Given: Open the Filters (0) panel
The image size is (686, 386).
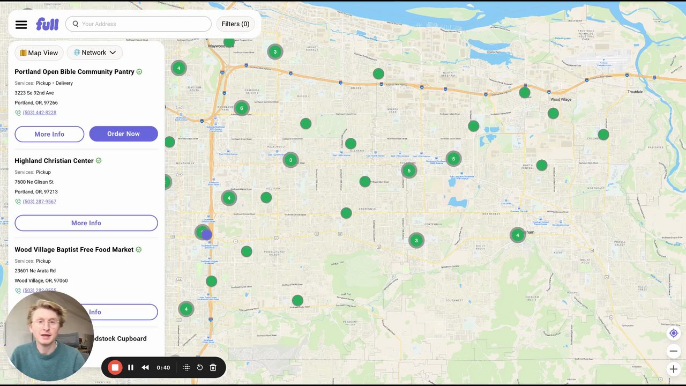Looking at the screenshot, I should (235, 24).
